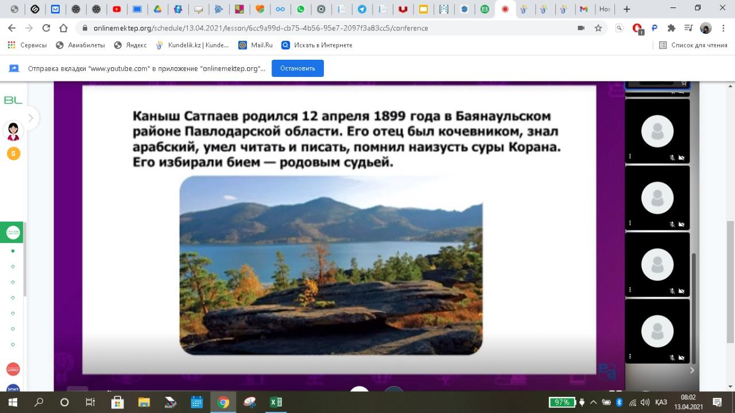The width and height of the screenshot is (735, 413).
Task: Bookmark this page with the star icon
Action: coord(598,28)
